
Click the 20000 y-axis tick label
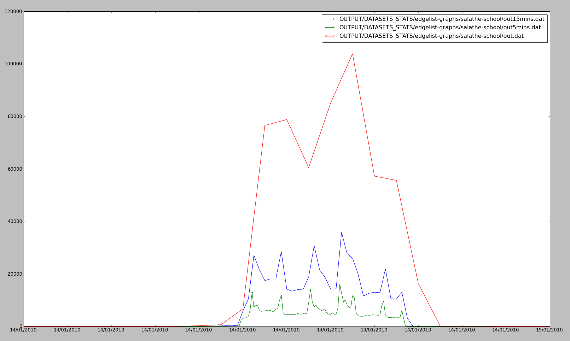tap(14, 274)
